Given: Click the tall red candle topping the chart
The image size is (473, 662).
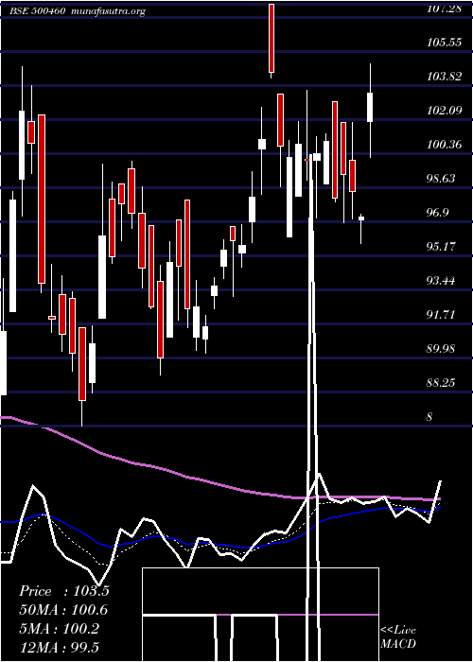Looking at the screenshot, I should [272, 41].
